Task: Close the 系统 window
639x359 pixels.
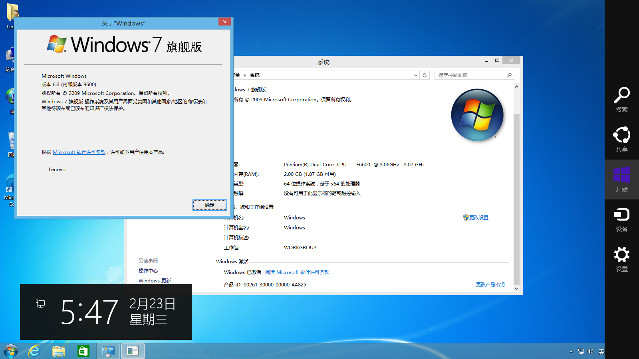Action: (512, 61)
